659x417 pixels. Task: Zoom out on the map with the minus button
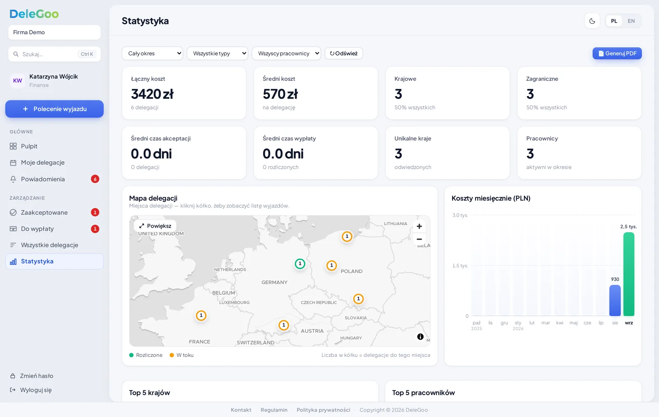419,239
